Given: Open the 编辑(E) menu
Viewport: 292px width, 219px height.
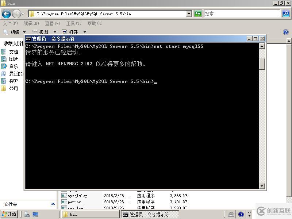Looking at the screenshot, I should click(31, 23).
